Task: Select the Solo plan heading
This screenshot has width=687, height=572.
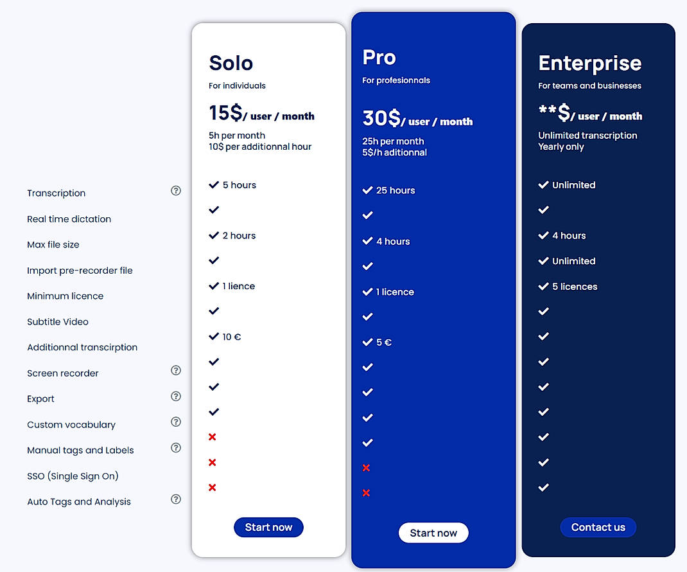Action: [231, 63]
